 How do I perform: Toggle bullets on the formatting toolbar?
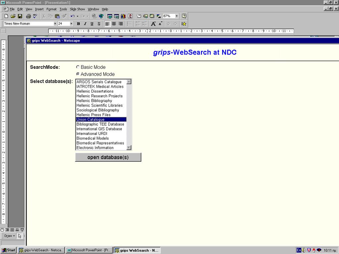pos(129,24)
